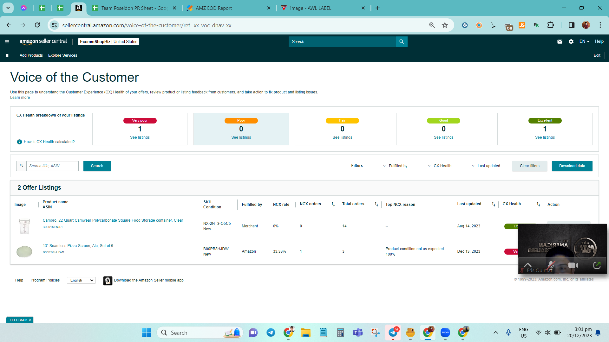Open Telegram from the taskbar
The image size is (609, 342).
coord(271,332)
